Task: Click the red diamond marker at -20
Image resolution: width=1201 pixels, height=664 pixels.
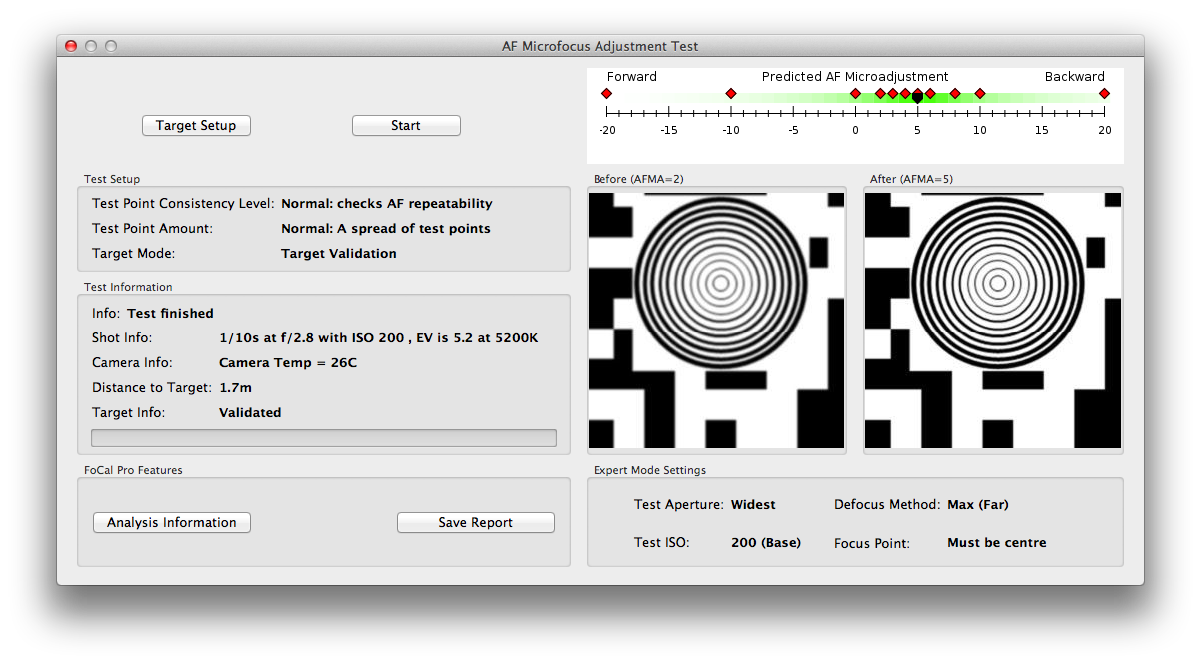Action: pyautogui.click(x=606, y=93)
